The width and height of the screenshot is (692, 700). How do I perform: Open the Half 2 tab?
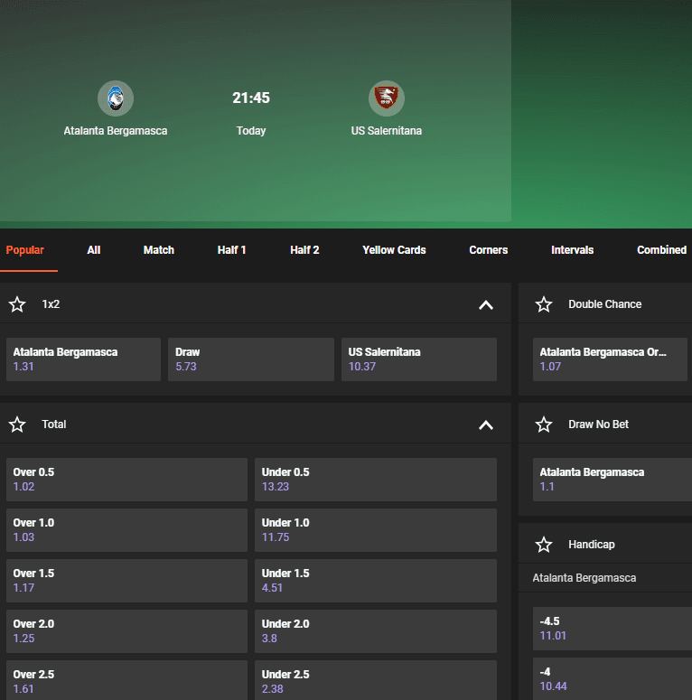click(305, 250)
